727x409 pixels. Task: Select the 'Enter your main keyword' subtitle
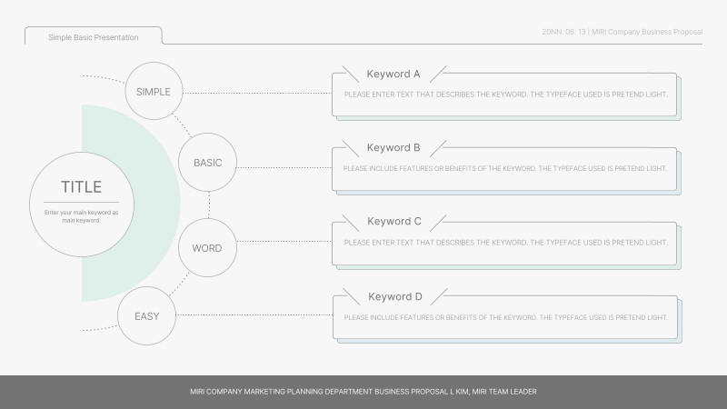(81, 216)
